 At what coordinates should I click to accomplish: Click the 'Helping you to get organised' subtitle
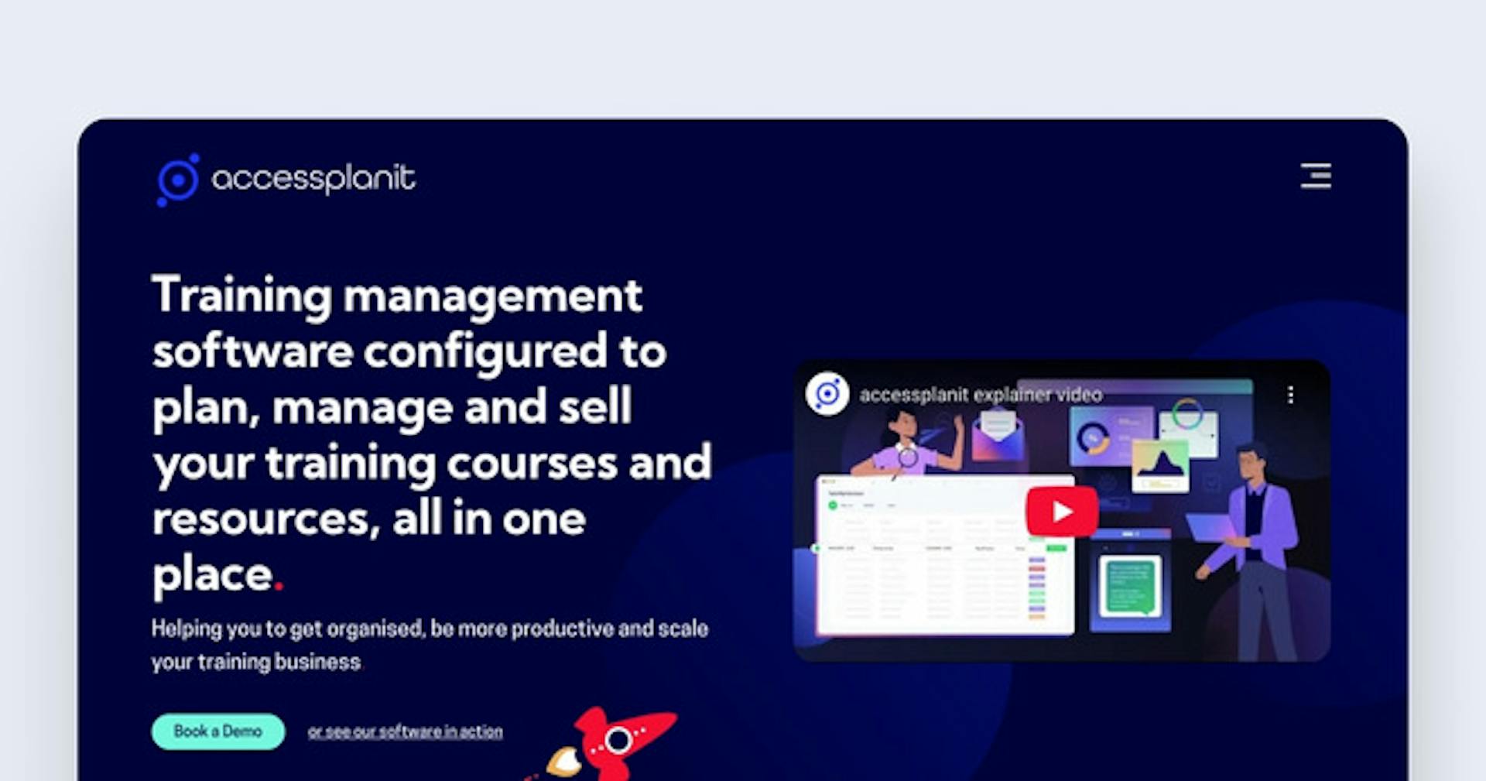tap(430, 645)
